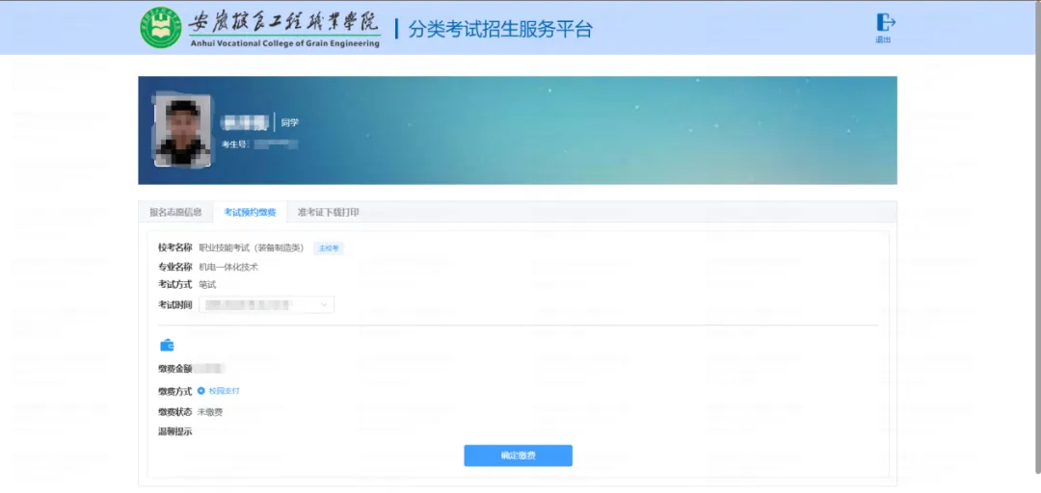Click the college emblem logo

pyautogui.click(x=160, y=27)
